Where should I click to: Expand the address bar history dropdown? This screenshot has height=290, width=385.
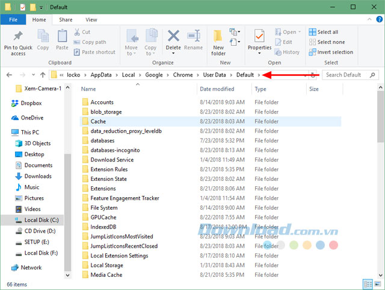coord(304,75)
